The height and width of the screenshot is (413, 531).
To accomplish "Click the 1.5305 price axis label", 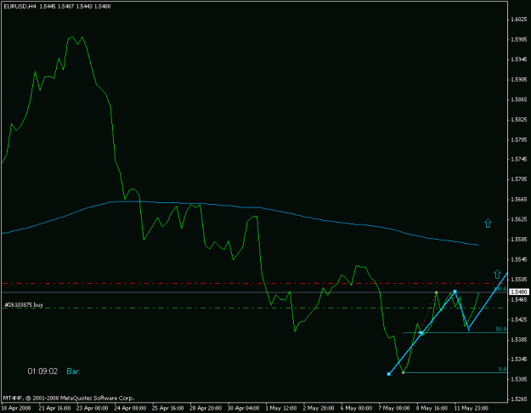I will [x=519, y=379].
